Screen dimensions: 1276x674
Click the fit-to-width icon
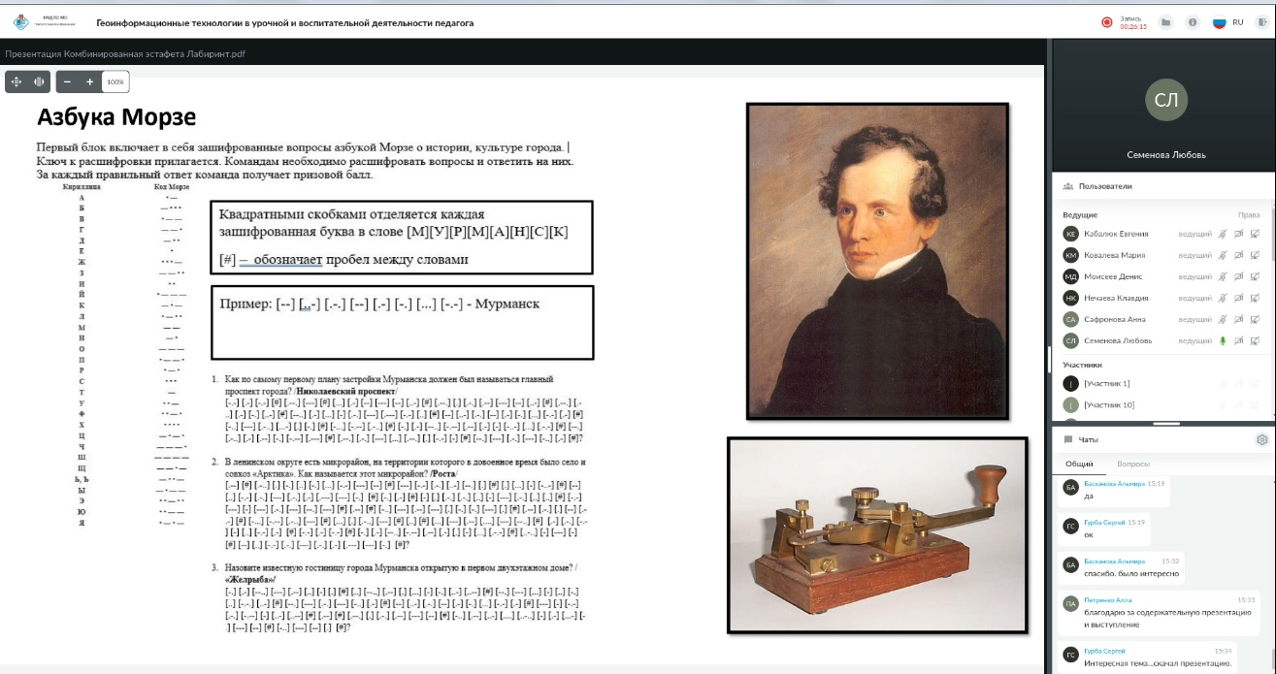[x=39, y=82]
